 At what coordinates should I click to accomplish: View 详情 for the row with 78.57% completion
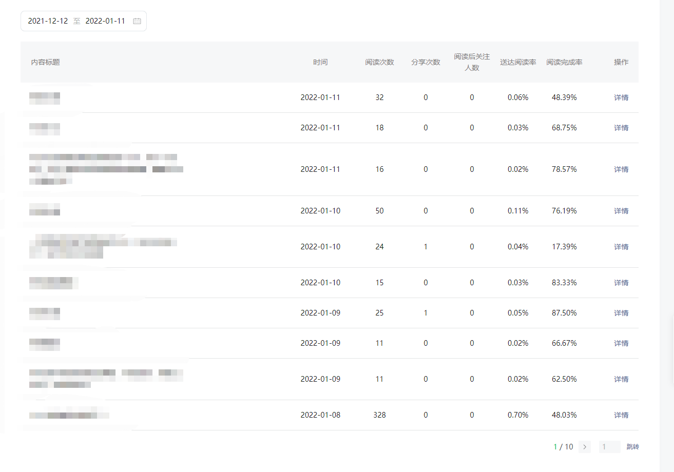(621, 169)
